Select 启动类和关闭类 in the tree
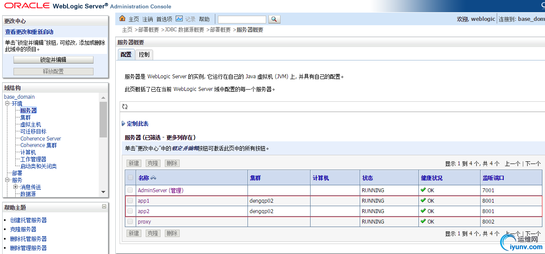The image size is (545, 254). click(39, 166)
